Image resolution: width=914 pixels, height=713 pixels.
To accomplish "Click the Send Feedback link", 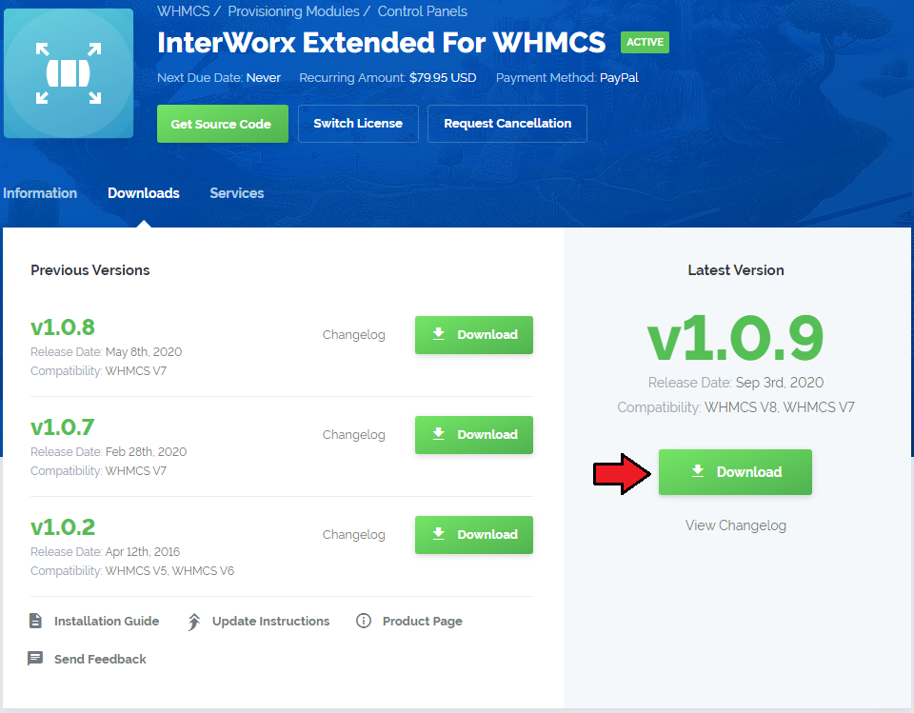I will point(100,659).
